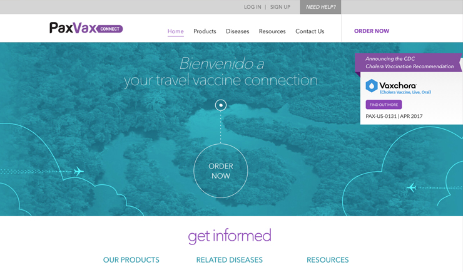Open the Products menu
Image resolution: width=463 pixels, height=272 pixels.
pyautogui.click(x=205, y=31)
